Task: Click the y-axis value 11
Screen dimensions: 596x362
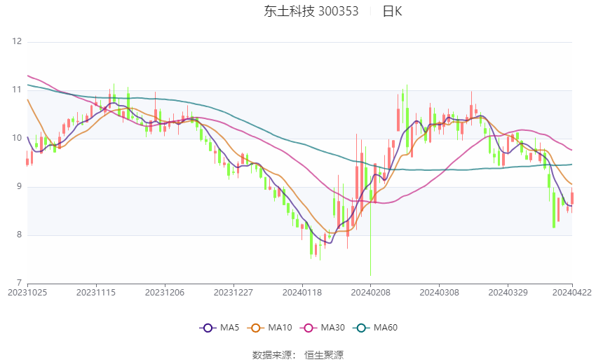Action: (x=17, y=90)
